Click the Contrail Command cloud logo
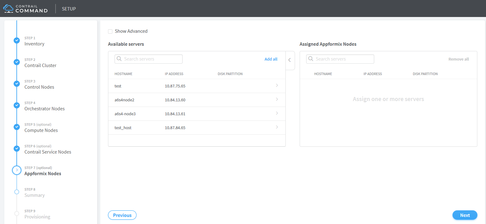The width and height of the screenshot is (486, 224). coord(8,9)
